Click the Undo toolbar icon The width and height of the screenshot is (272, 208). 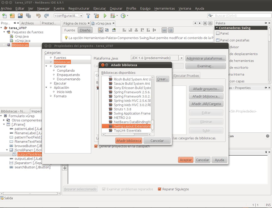38,16
